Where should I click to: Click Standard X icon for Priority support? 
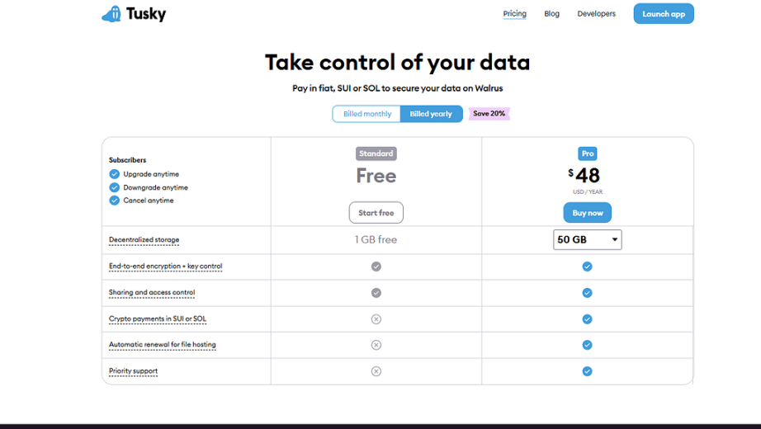pos(376,371)
